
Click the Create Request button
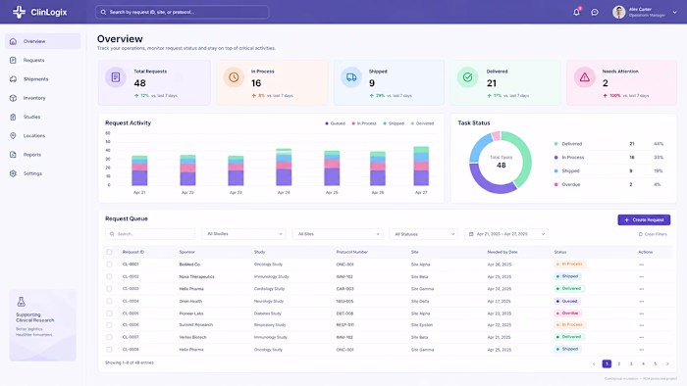(x=644, y=219)
